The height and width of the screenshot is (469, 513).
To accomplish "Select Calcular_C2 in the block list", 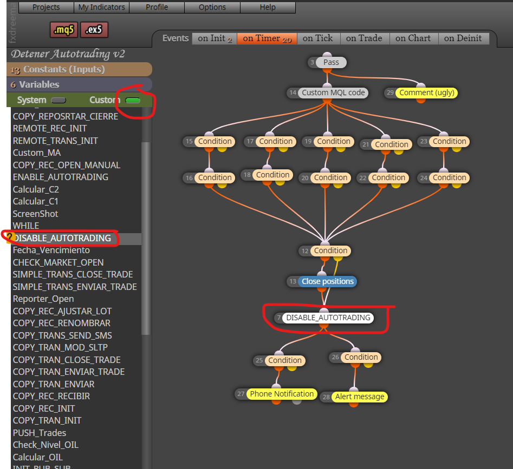I will (x=36, y=189).
